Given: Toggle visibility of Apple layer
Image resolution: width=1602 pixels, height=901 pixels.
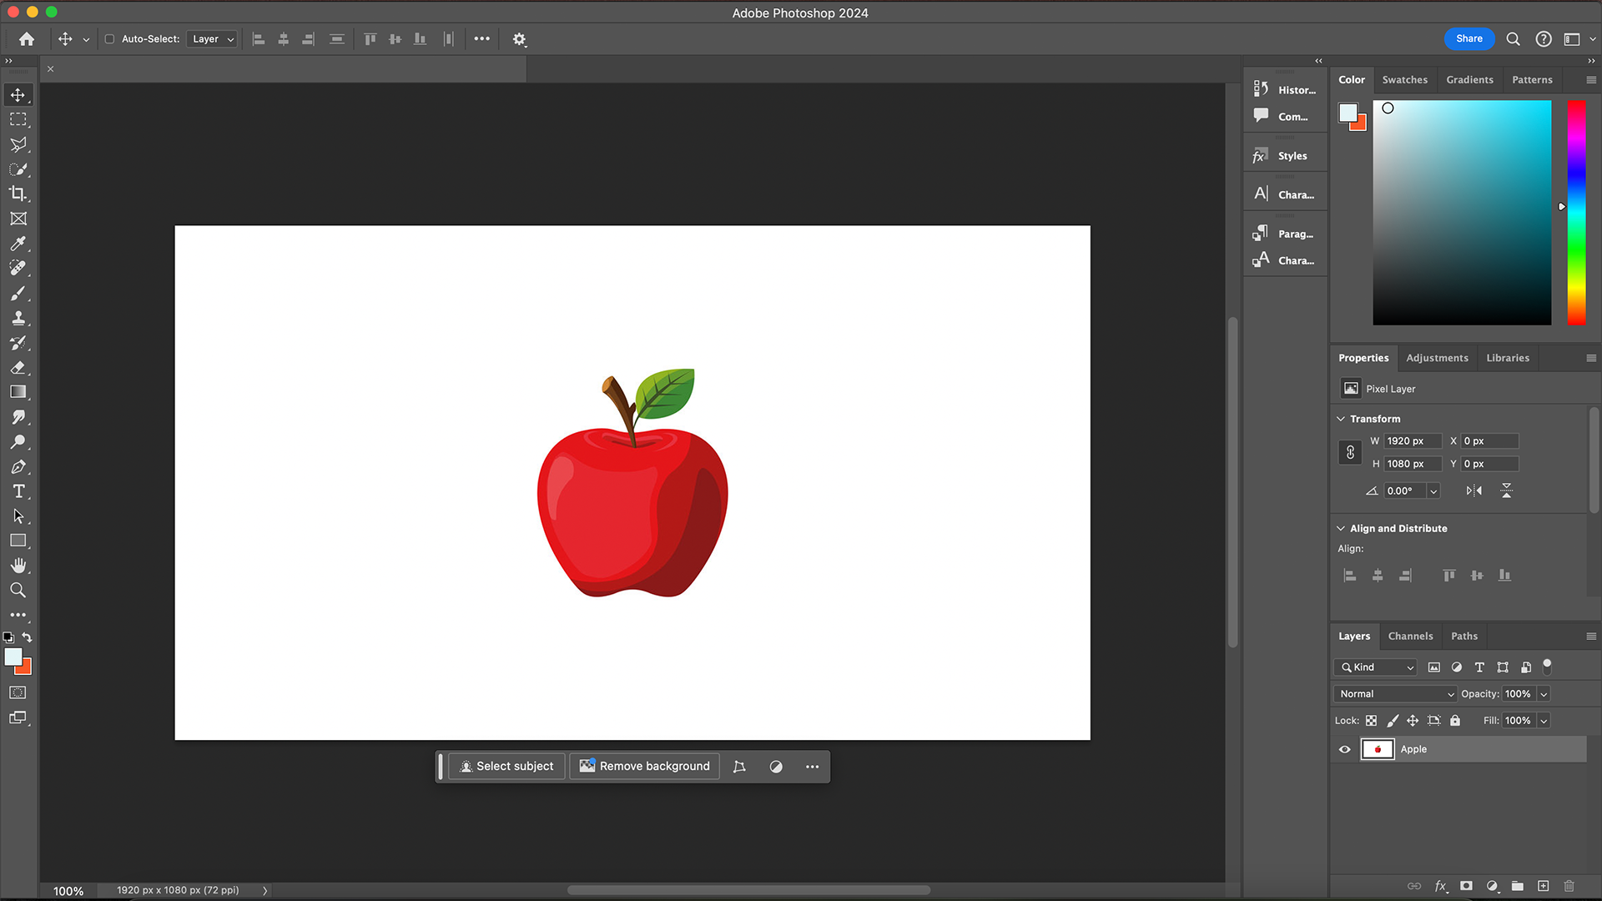Looking at the screenshot, I should [x=1344, y=749].
